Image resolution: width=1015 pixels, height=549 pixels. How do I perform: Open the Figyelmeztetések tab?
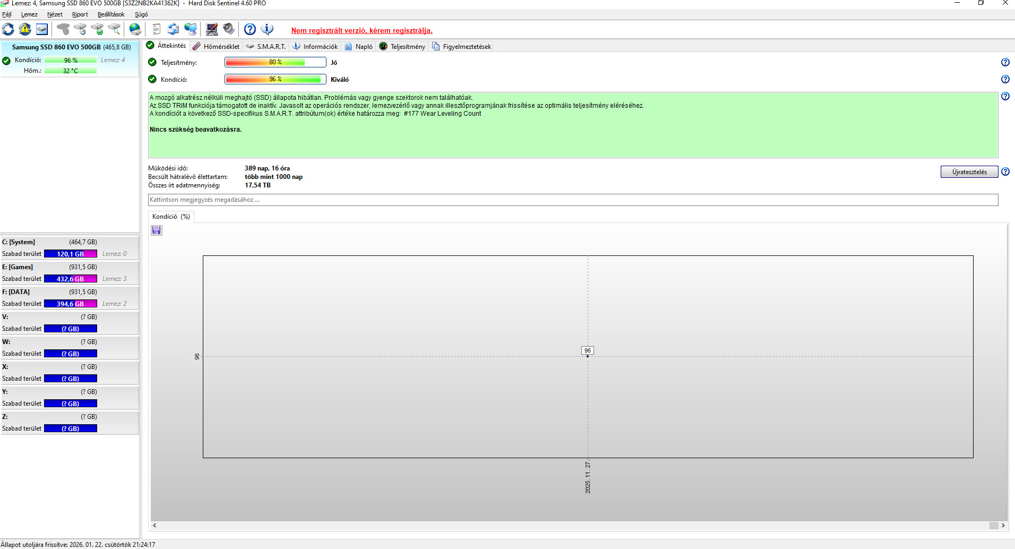point(462,47)
